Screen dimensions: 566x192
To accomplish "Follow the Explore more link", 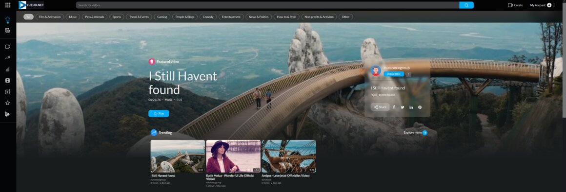I will pos(415,133).
